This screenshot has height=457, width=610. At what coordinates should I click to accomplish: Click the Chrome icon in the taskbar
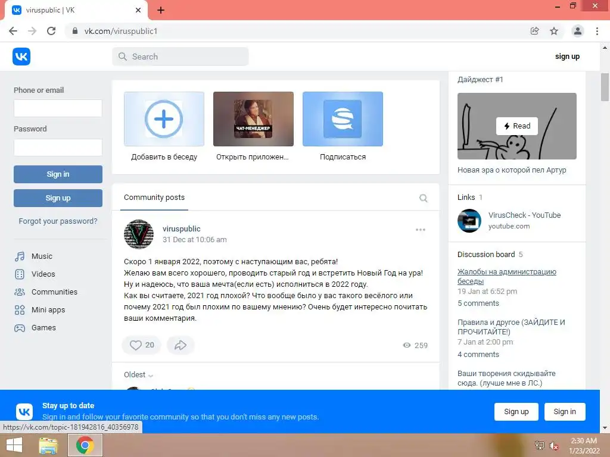tap(85, 445)
